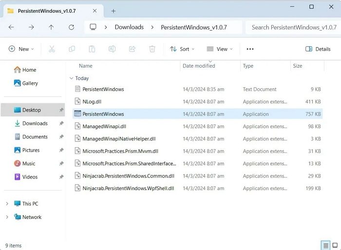The width and height of the screenshot is (341, 250).
Task: Open the New item menu button
Action: coord(21,49)
